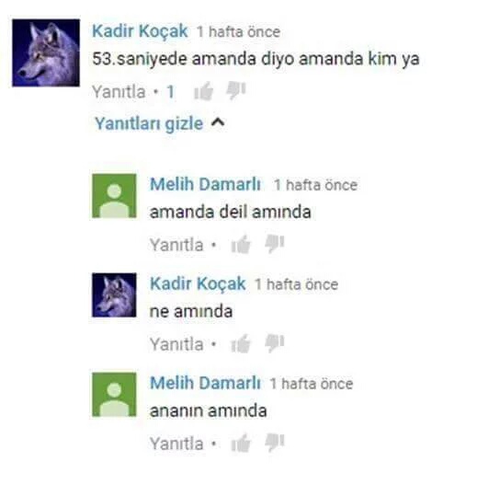This screenshot has height=496, width=500.
Task: Click the large wolf avatar thumbnail
Action: pos(46,52)
